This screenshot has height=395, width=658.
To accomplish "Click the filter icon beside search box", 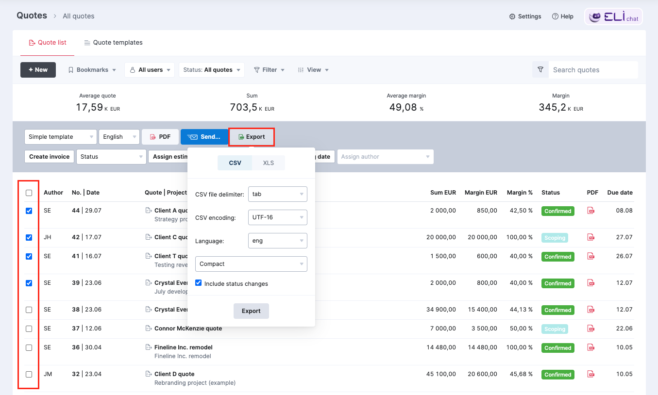I will coord(540,70).
